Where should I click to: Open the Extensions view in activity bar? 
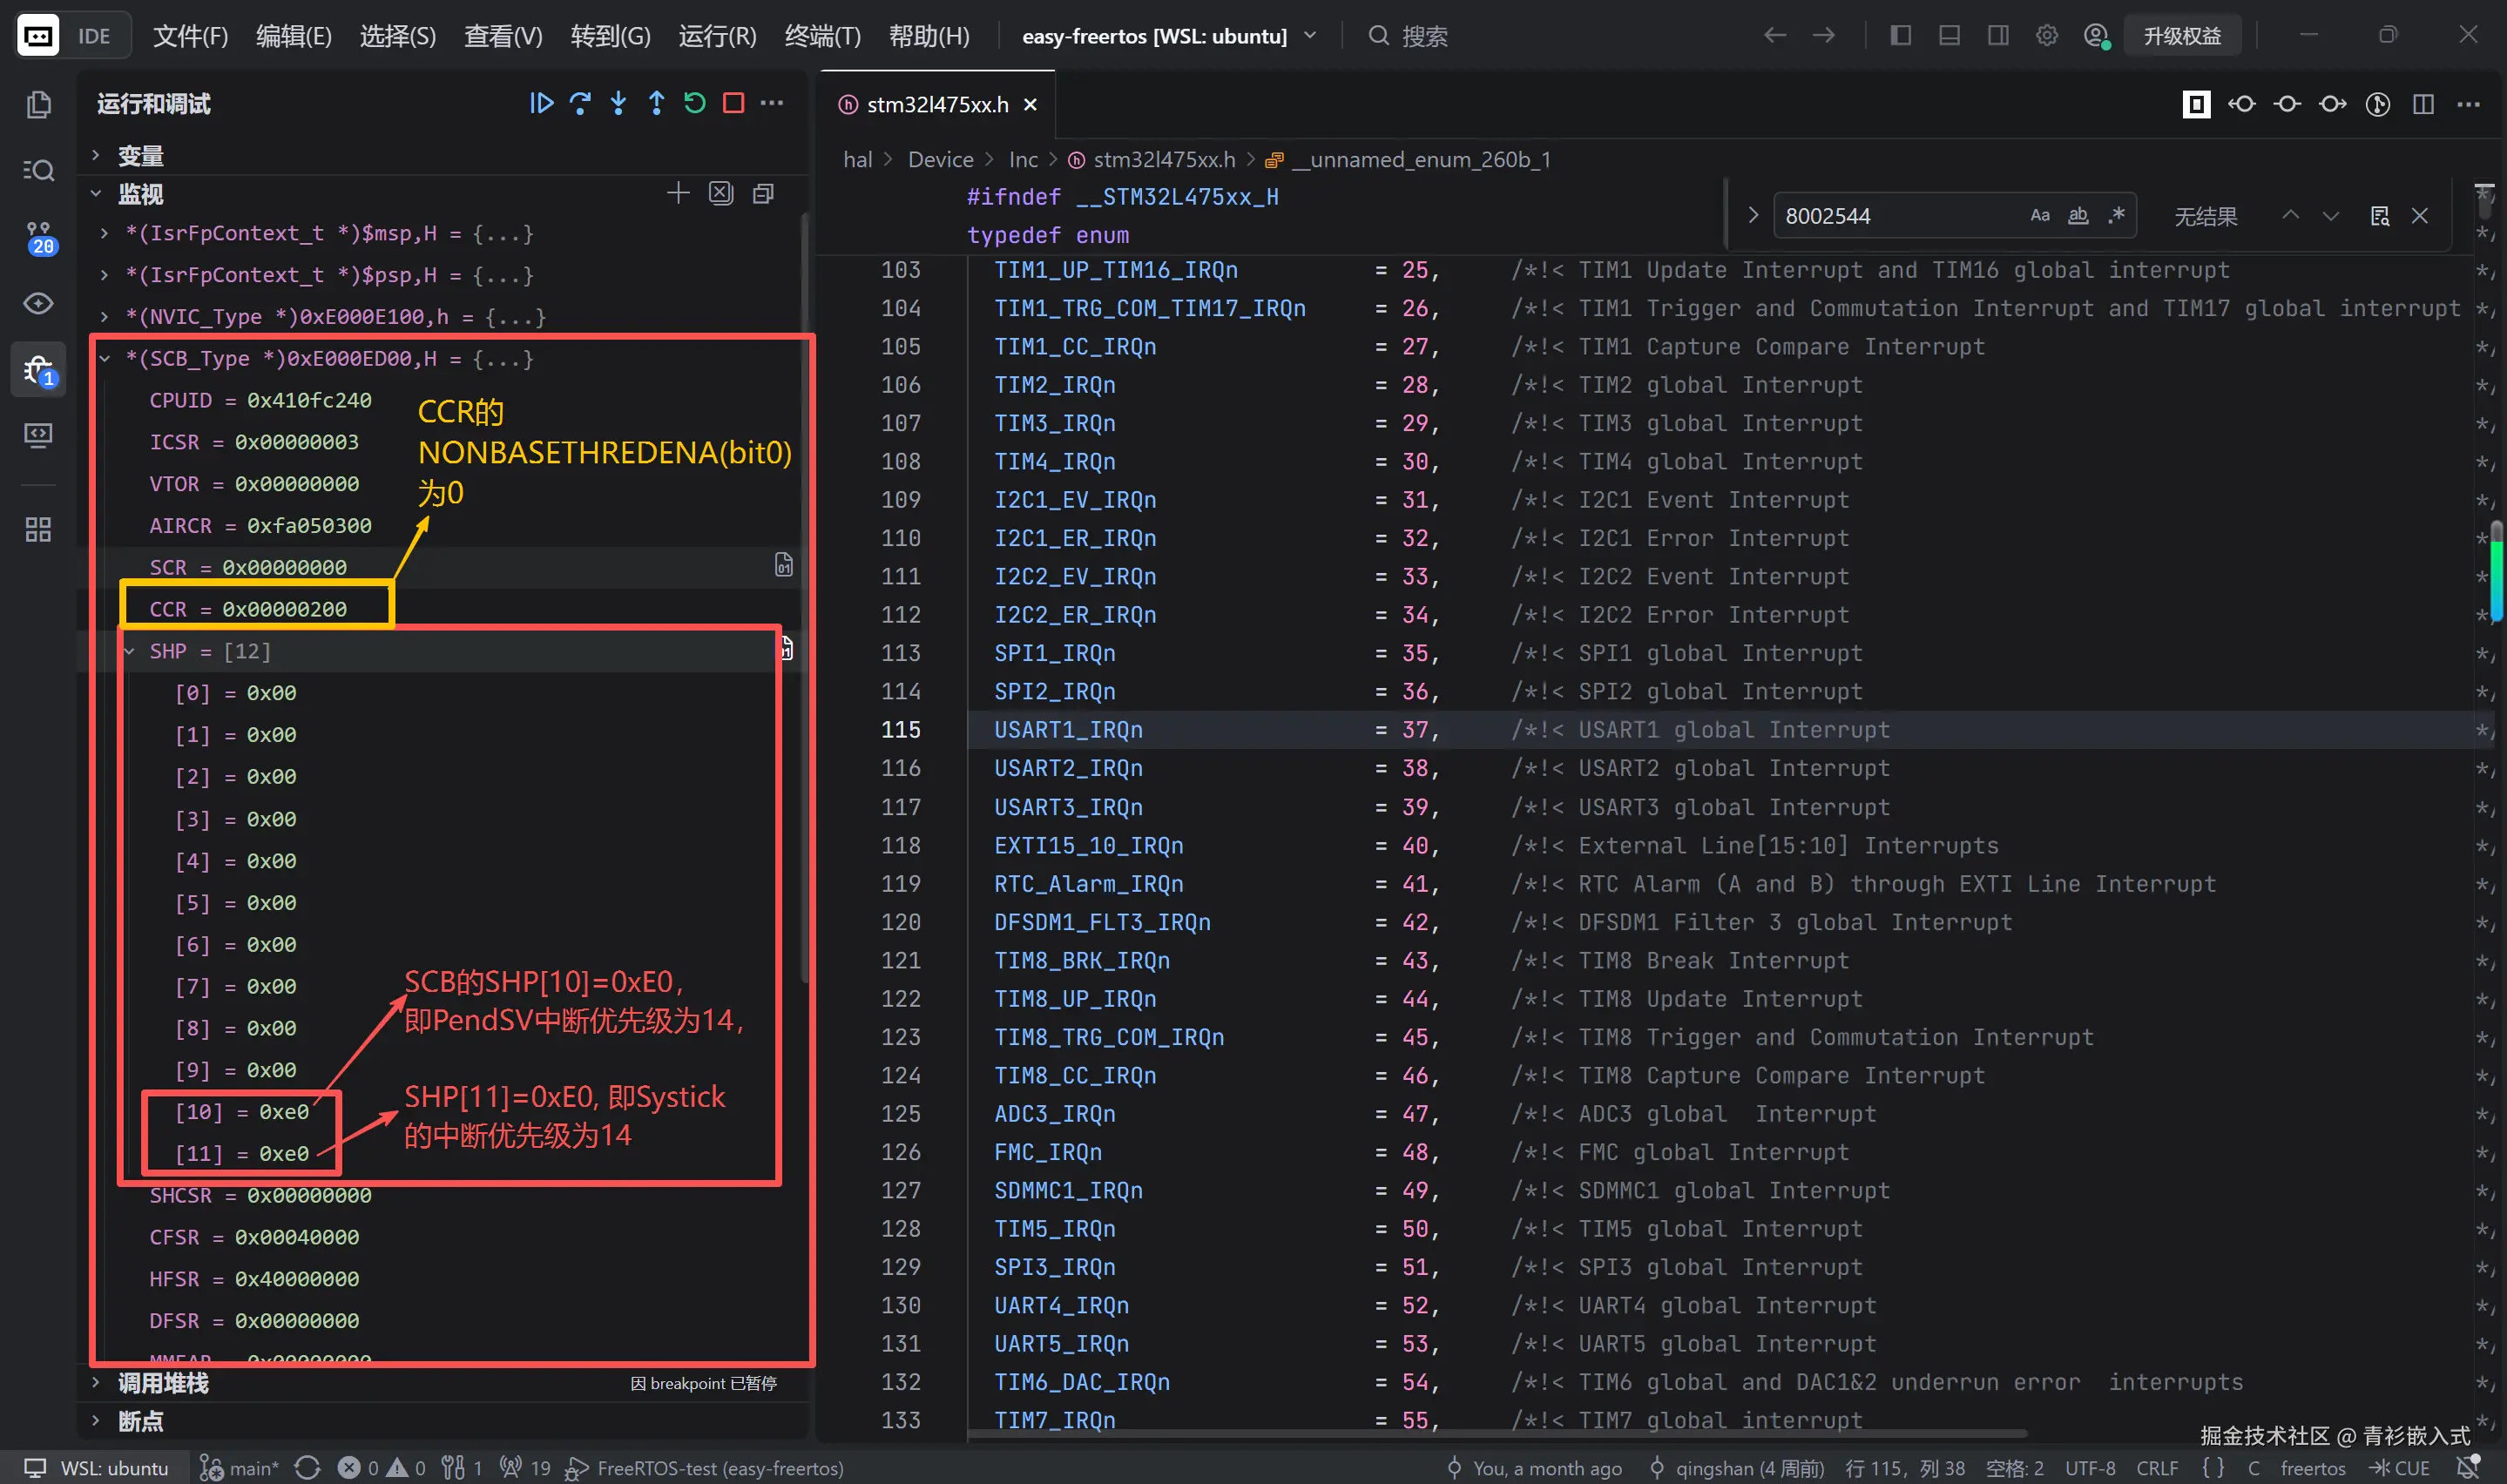pyautogui.click(x=38, y=529)
